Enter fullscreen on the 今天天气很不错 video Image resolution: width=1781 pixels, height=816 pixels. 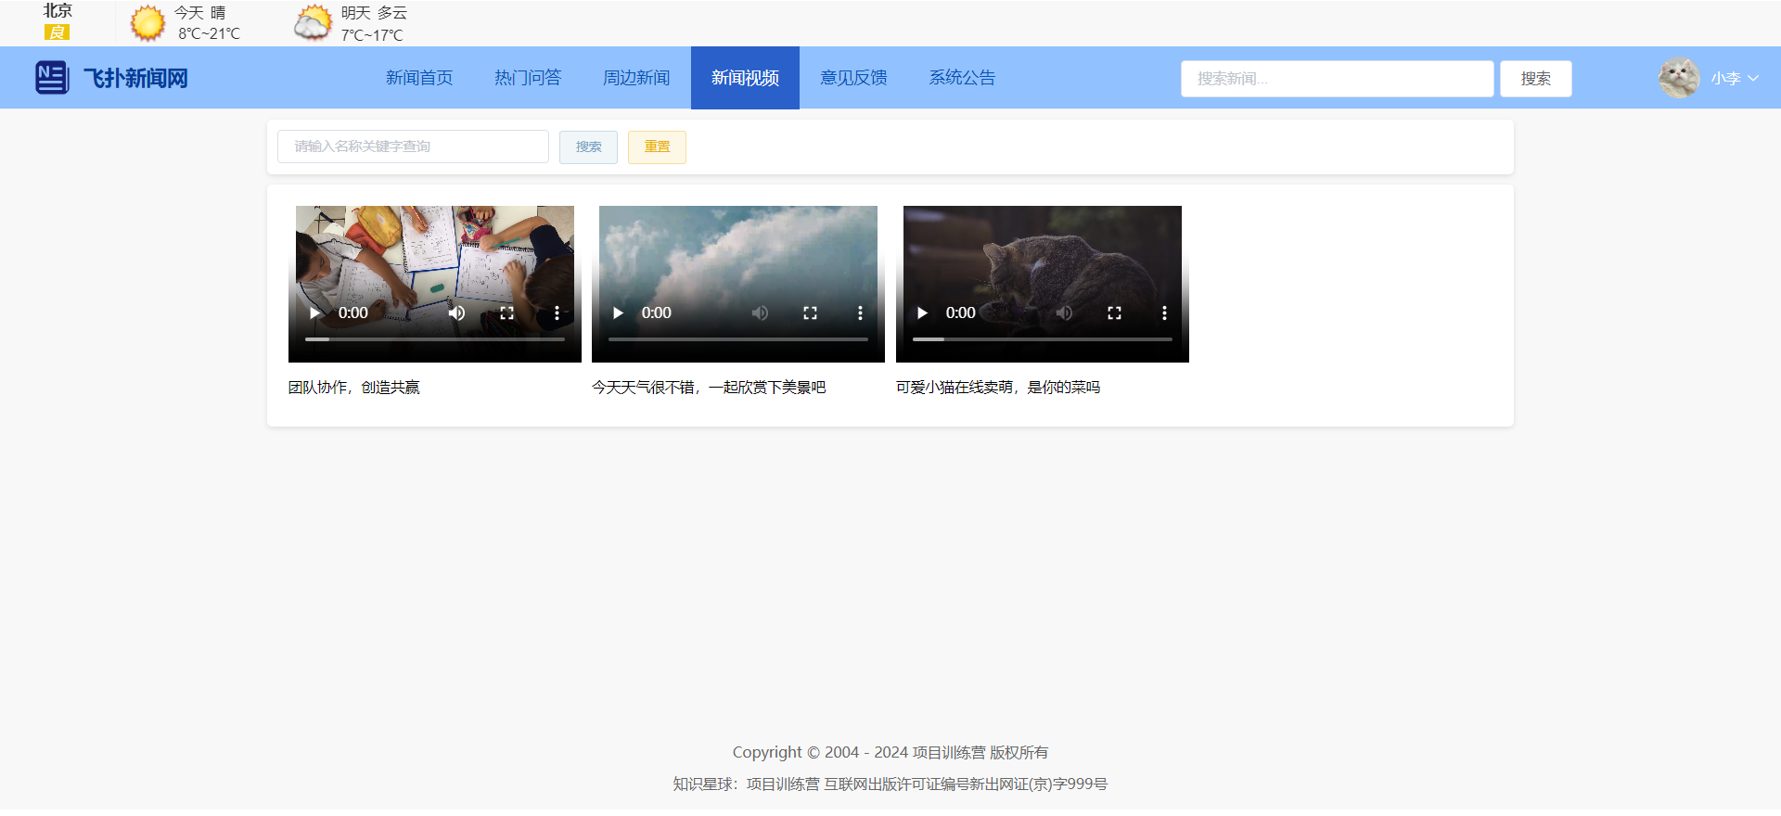811,313
